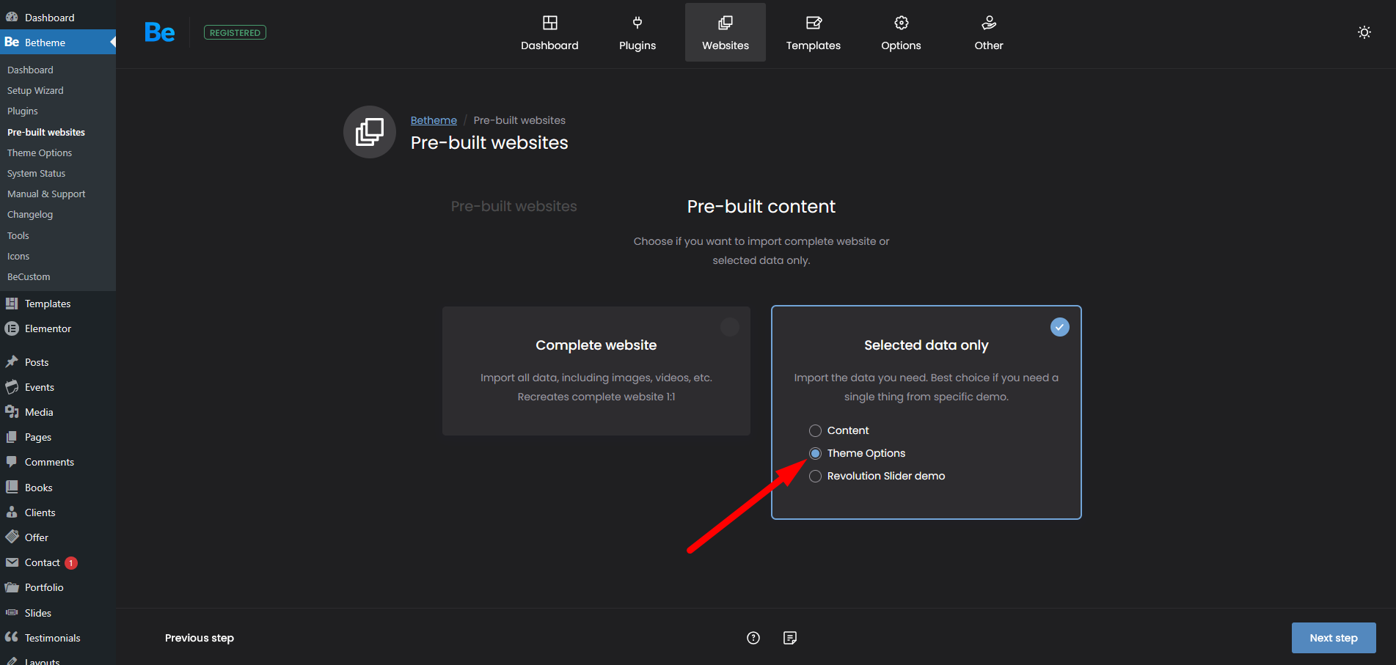Open Portfolio in the admin sidebar
This screenshot has width=1396, height=665.
44,587
